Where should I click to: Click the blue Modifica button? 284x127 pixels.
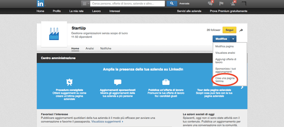[x=221, y=39]
